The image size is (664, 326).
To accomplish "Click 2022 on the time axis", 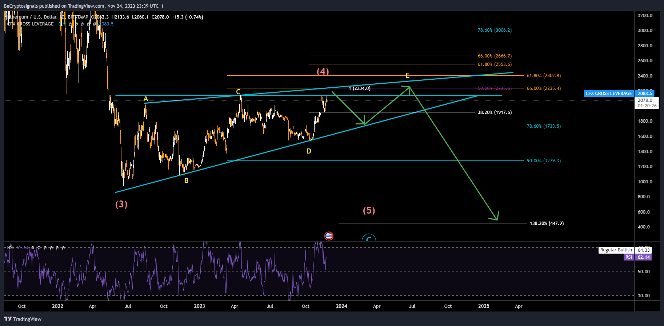I will coord(57,306).
